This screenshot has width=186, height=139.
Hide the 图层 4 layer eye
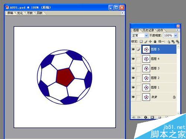tap(133, 59)
